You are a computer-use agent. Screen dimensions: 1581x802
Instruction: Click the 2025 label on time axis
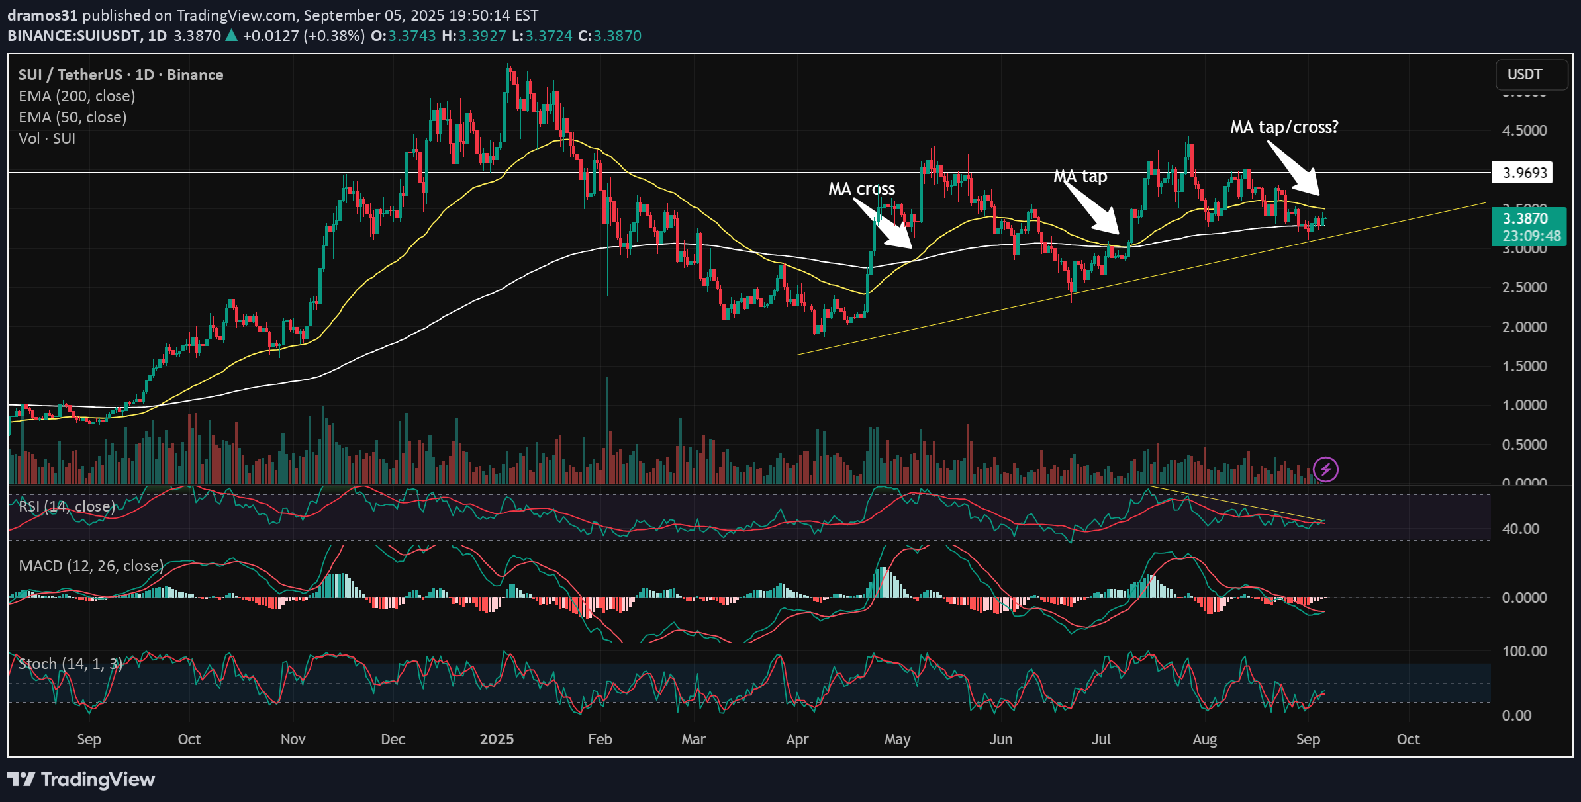click(497, 739)
